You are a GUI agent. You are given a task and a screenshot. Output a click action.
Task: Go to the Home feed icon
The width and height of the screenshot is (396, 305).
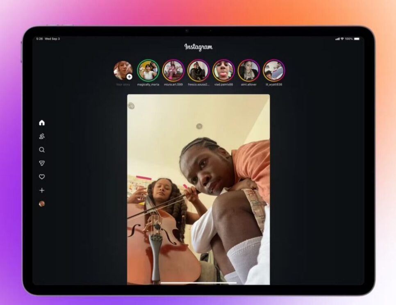click(42, 123)
